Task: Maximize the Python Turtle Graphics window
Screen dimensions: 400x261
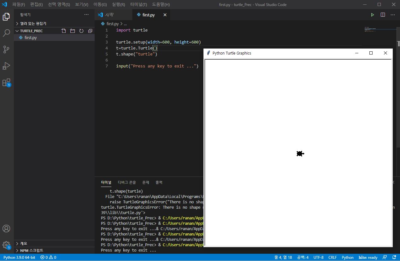Action: 371,53
